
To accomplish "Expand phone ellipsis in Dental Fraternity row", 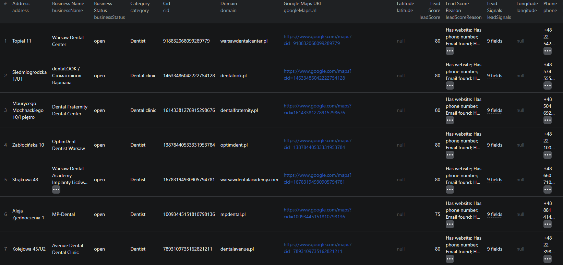I will tap(547, 120).
